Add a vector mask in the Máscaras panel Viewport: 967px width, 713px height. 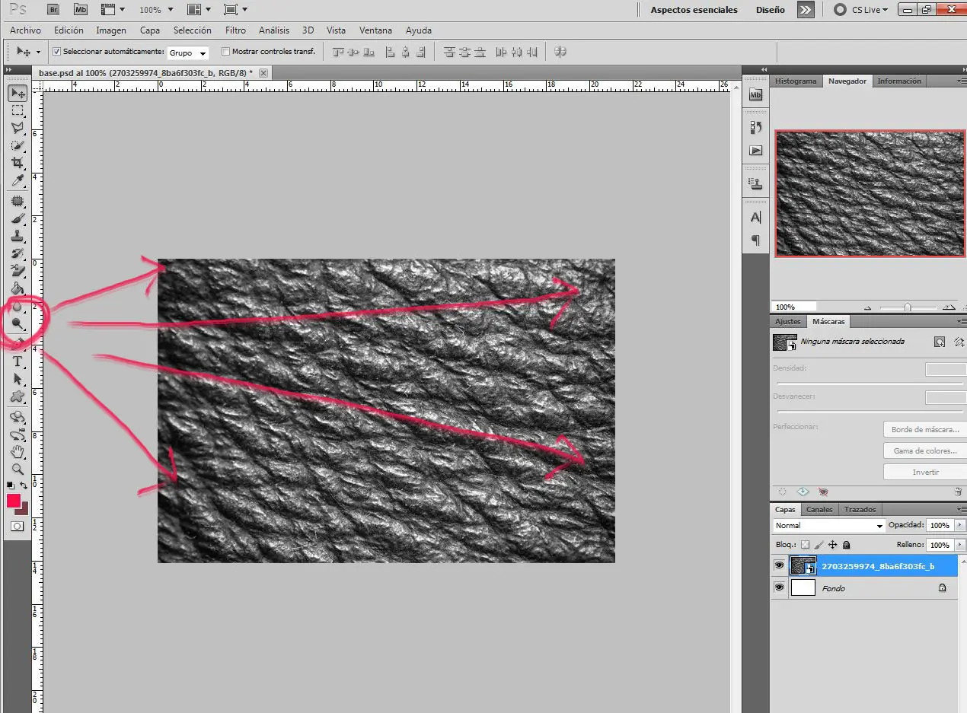pyautogui.click(x=959, y=342)
